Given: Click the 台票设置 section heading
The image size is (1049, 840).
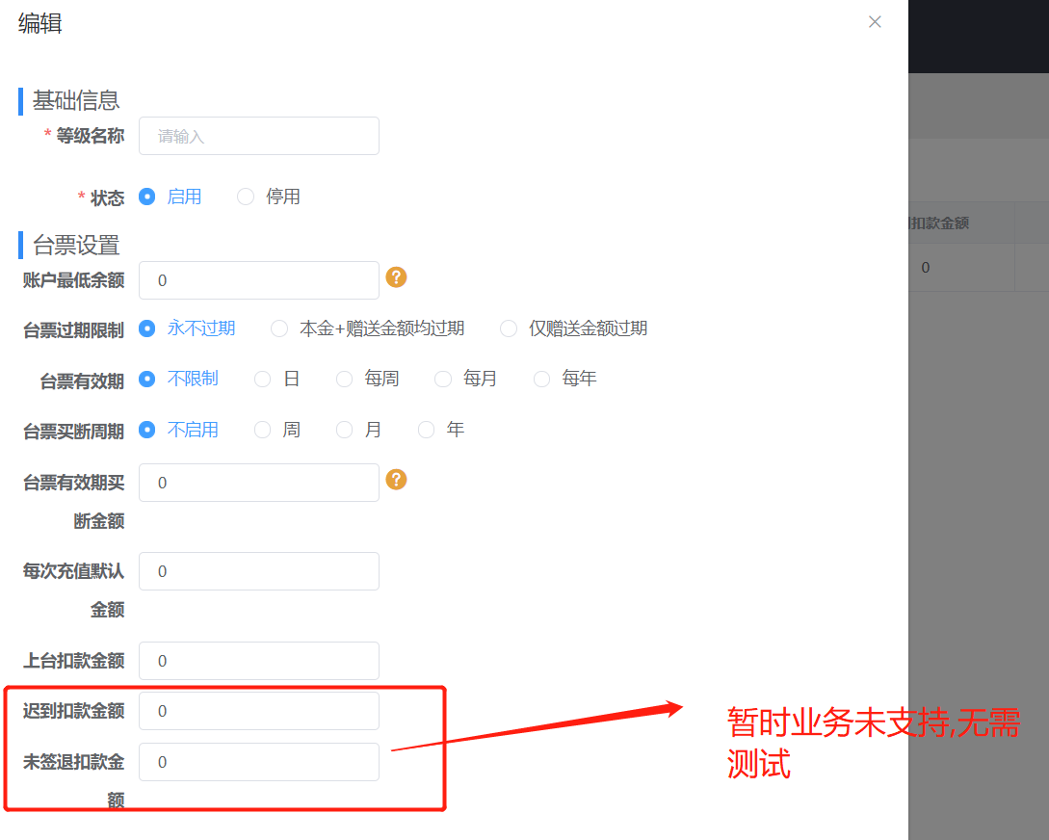Looking at the screenshot, I should point(76,245).
